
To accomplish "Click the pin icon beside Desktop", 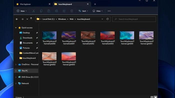I will pos(37,33).
